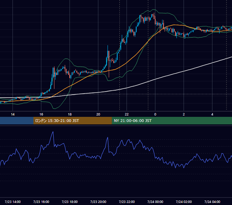Click the 7/23 18:00 time label
Viewport: 232px width, 205px height.
point(70,202)
